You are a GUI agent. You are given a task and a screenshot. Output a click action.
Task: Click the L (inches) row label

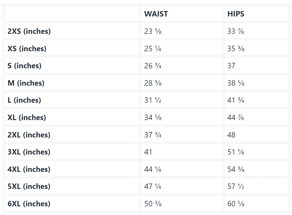[24, 100]
